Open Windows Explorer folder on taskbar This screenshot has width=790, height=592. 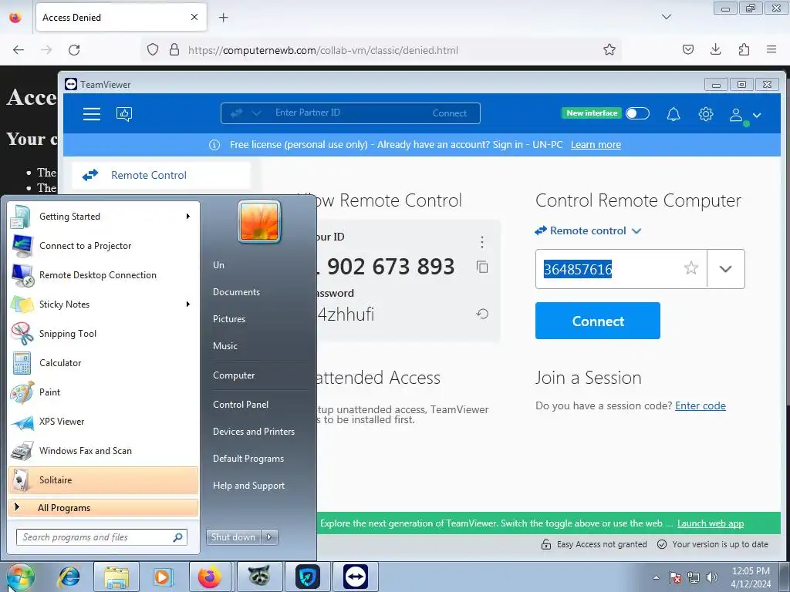coord(116,577)
